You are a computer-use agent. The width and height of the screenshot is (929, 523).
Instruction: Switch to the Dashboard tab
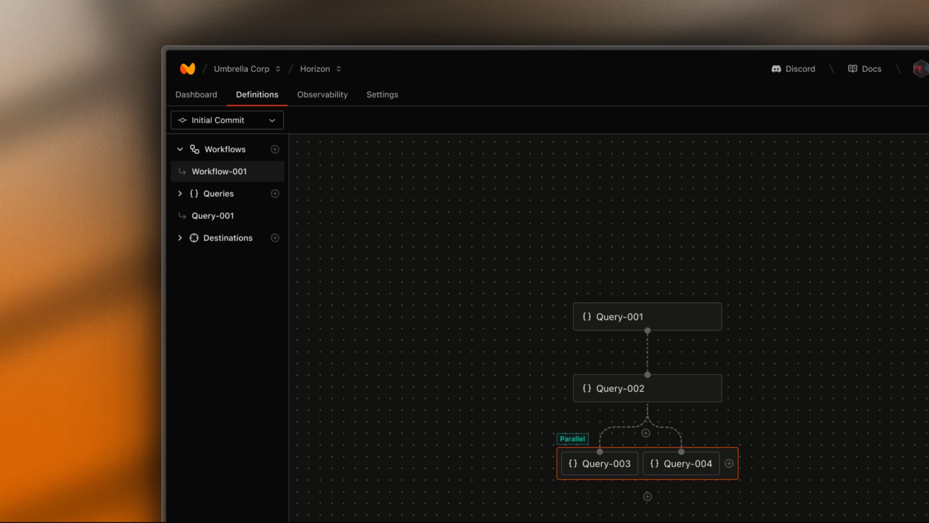click(196, 95)
